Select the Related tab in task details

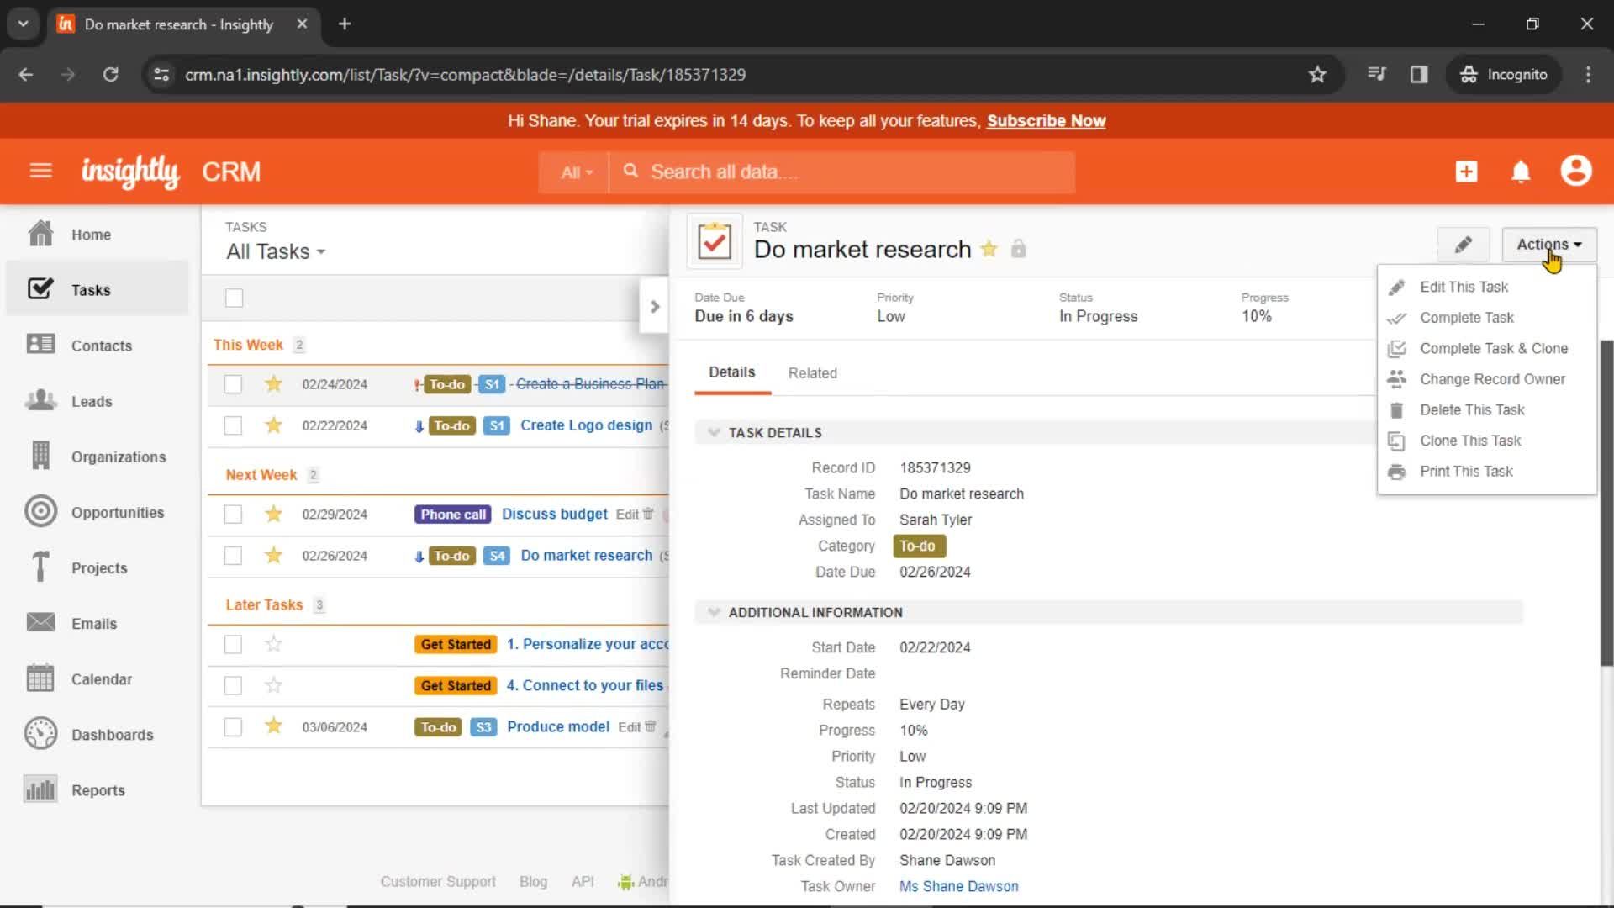coord(813,372)
